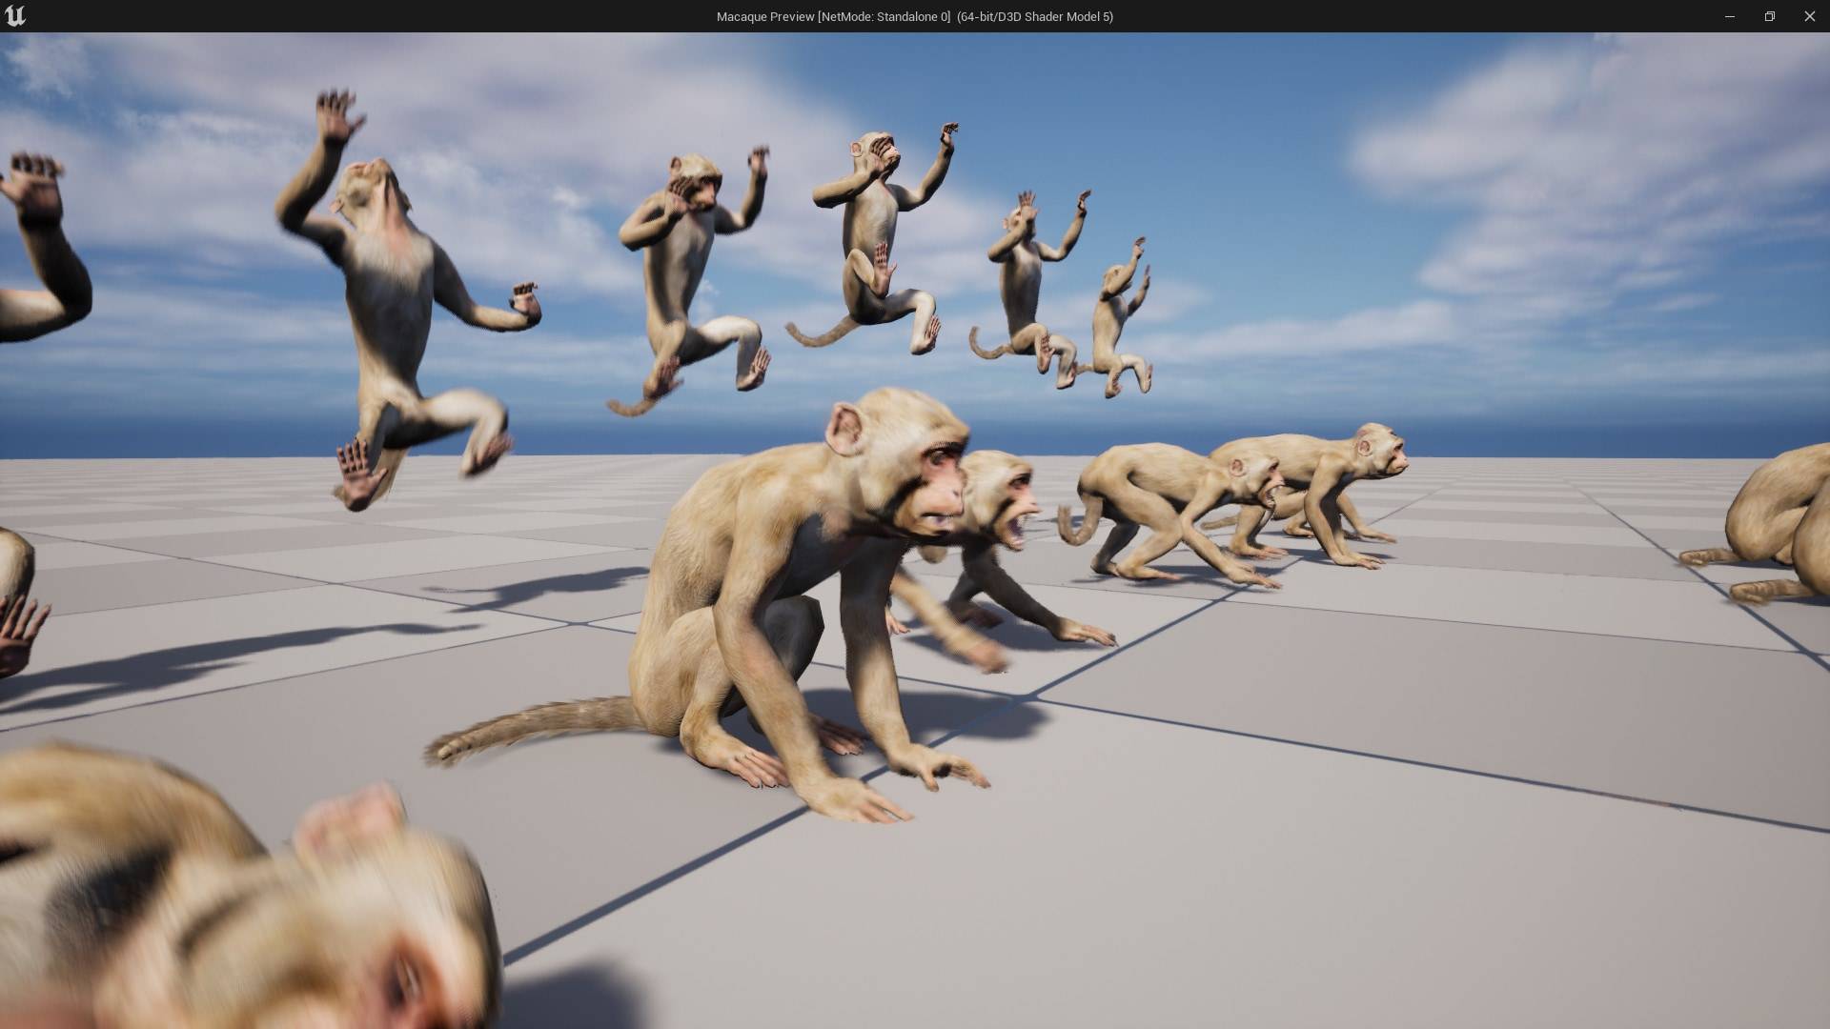Click the Unreal Engine logo icon

(15, 16)
